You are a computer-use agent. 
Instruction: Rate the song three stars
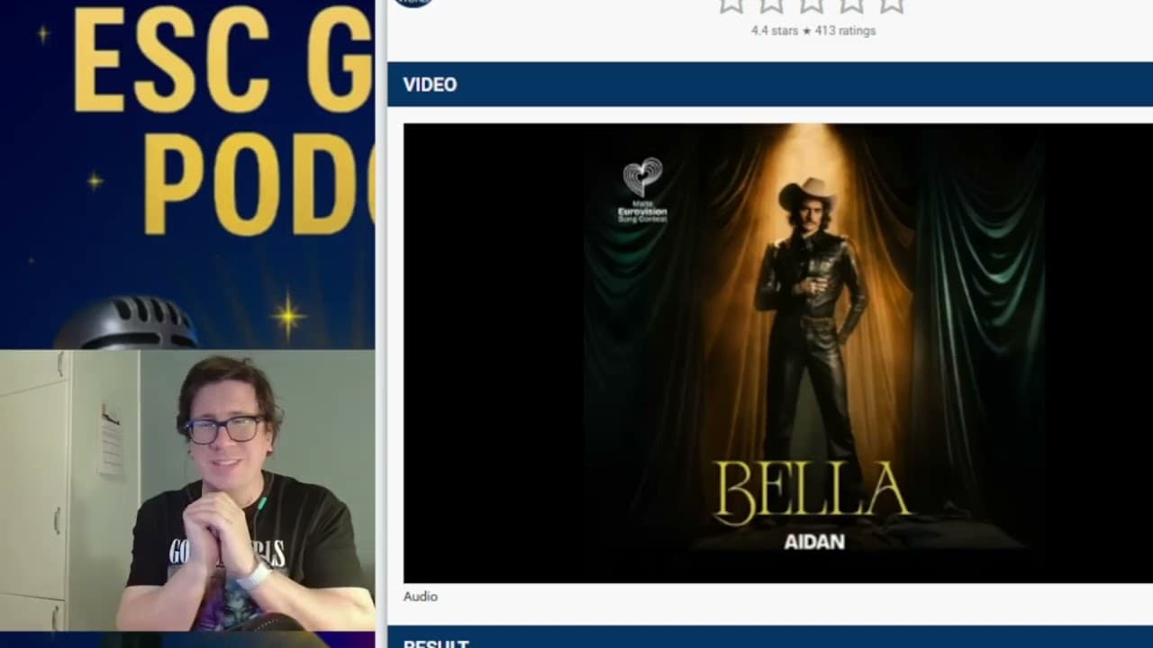point(812,4)
